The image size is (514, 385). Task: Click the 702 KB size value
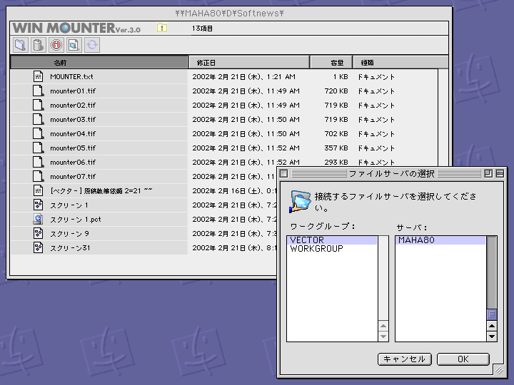point(336,133)
